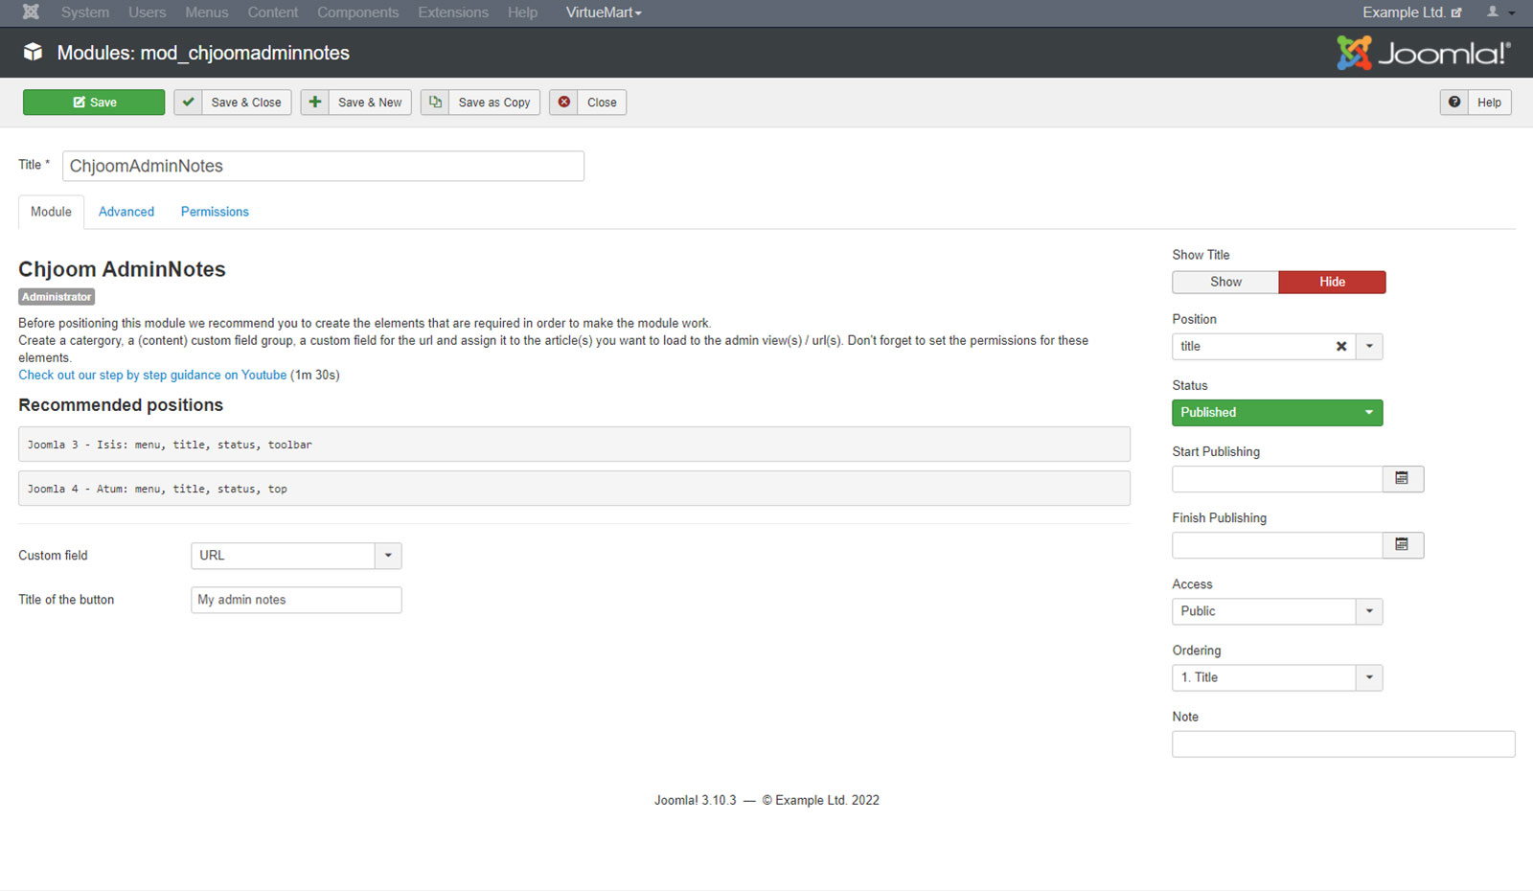Open the step by step guidance Youtube link
Screen dimensions: 1533x891
click(x=152, y=376)
